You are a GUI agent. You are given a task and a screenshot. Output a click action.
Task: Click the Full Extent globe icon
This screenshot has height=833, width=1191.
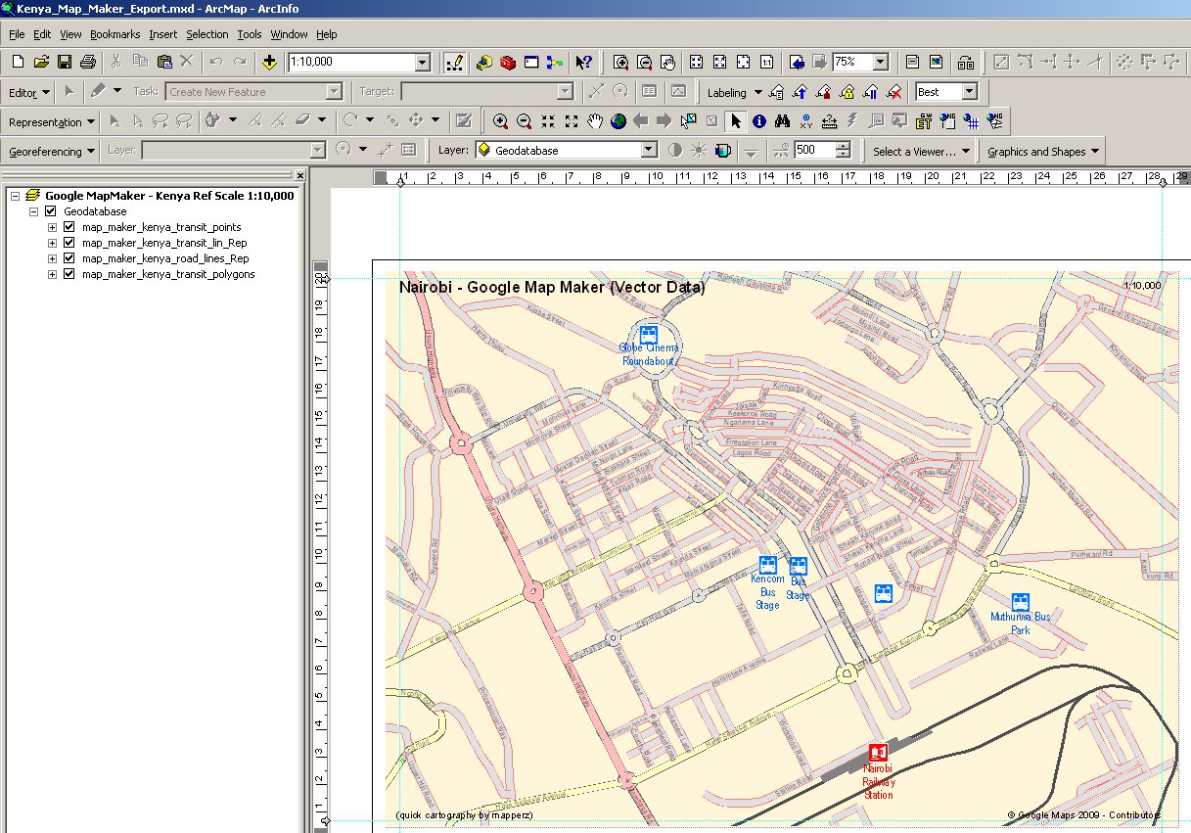click(618, 121)
